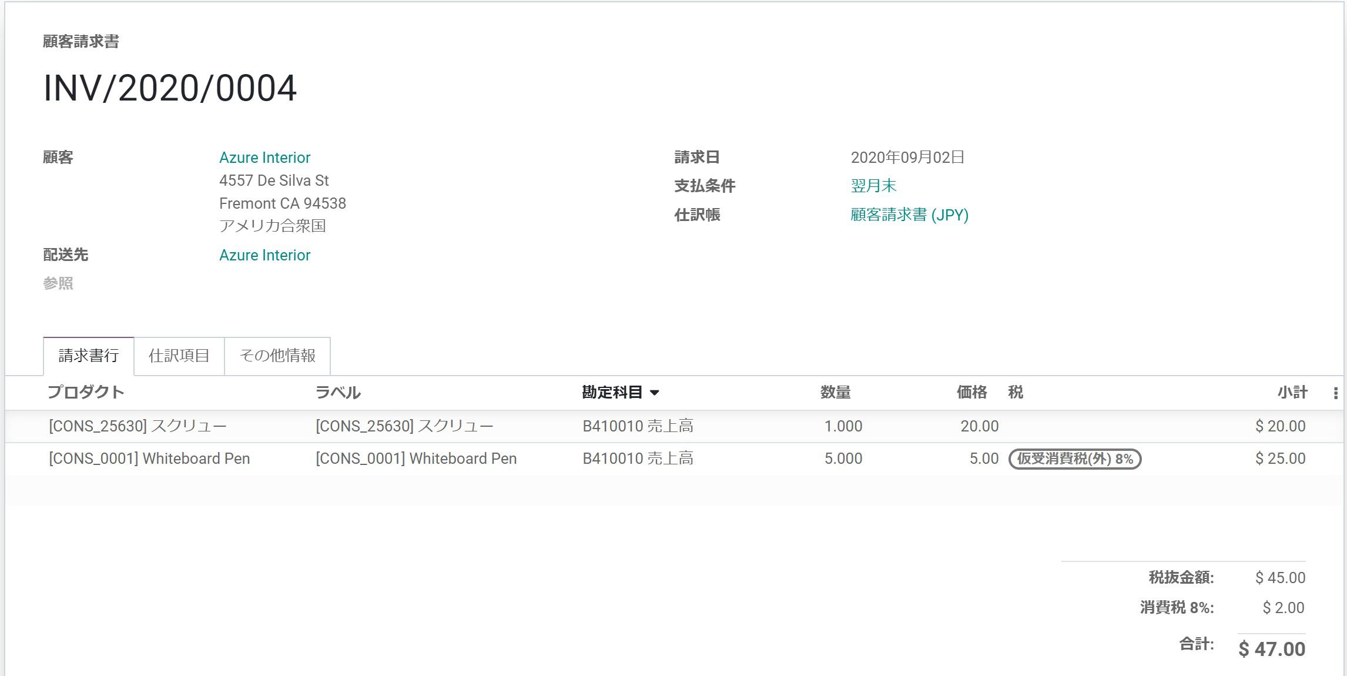The width and height of the screenshot is (1347, 676).
Task: Sort by the プロダクト column header
Action: 86,392
